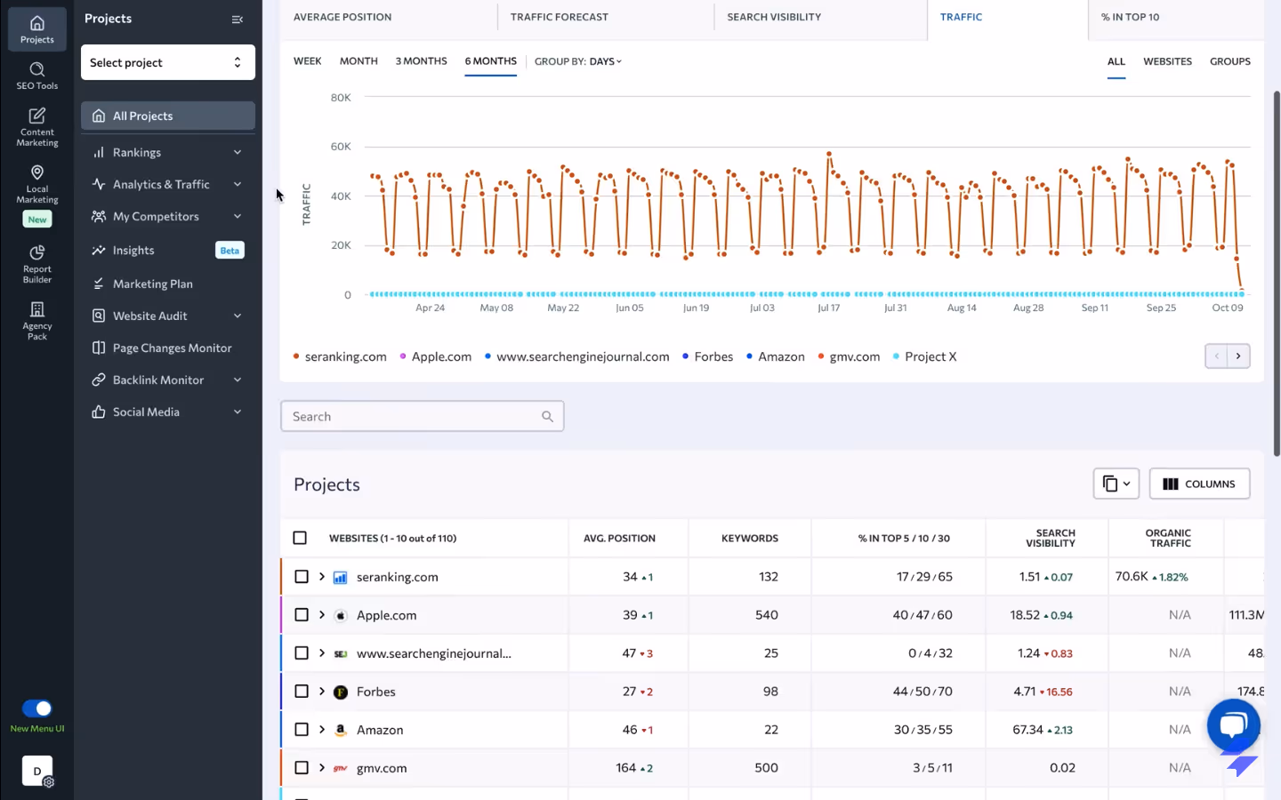The height and width of the screenshot is (800, 1281).
Task: Click the projects Search field
Action: [423, 416]
